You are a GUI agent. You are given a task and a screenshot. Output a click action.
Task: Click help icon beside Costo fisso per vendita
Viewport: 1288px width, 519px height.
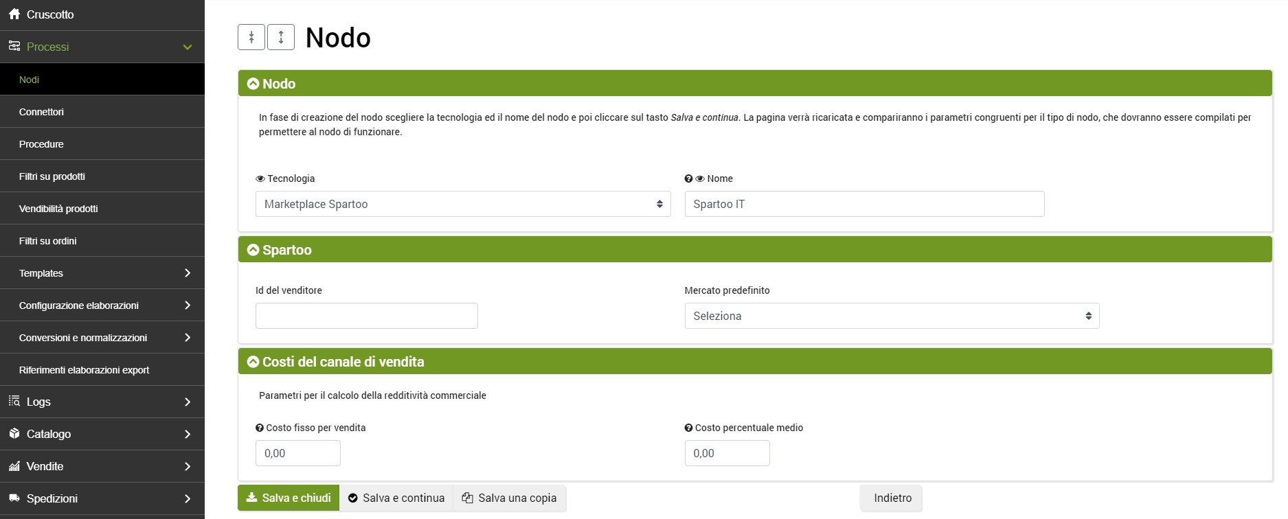point(260,428)
